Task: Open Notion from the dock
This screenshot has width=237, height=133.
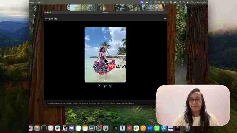Action: (x=65, y=128)
